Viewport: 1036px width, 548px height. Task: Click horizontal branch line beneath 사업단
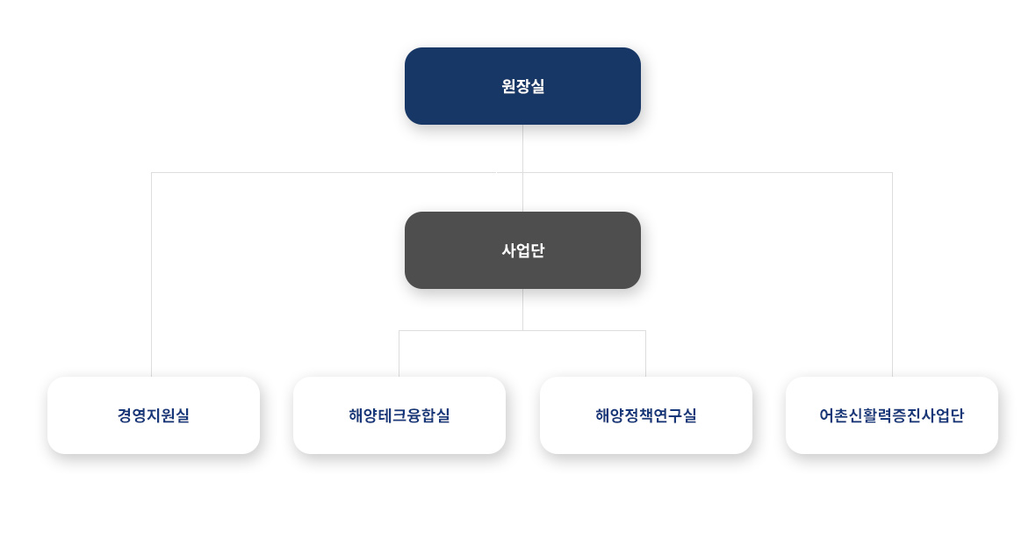click(522, 330)
